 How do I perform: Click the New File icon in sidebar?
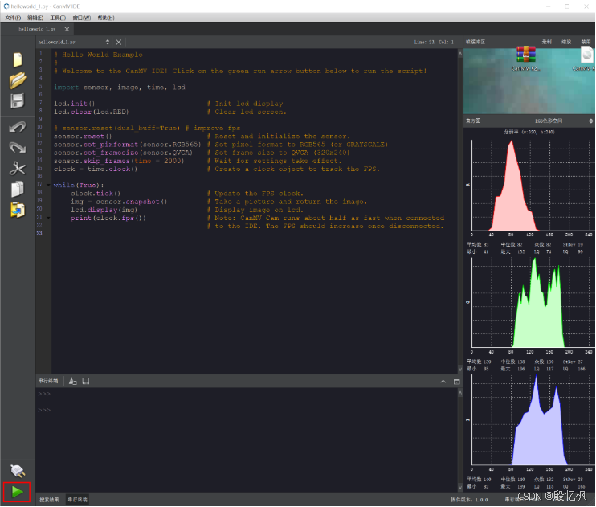coord(18,59)
